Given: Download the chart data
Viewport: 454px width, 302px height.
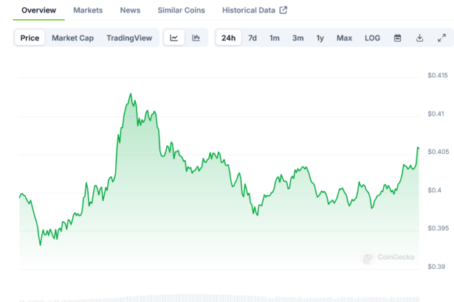Looking at the screenshot, I should click(419, 38).
